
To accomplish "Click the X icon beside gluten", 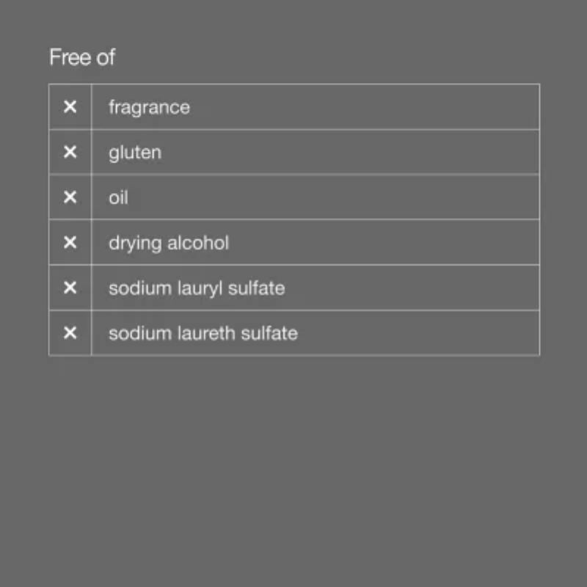I will (70, 152).
